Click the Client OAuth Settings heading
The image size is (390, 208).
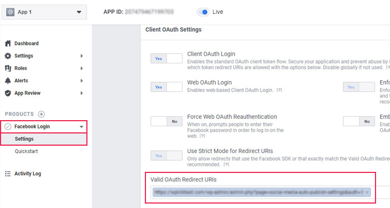173,29
